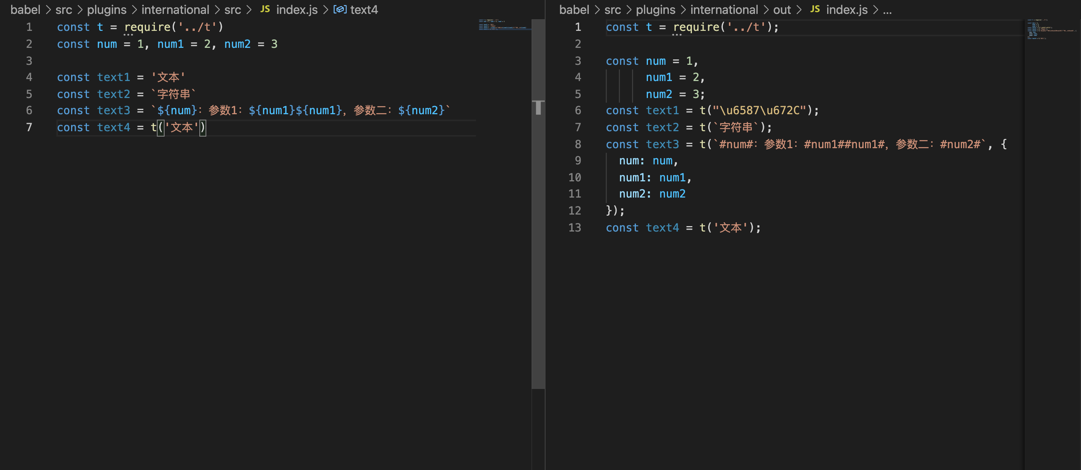Place cursor on 'require' in left editor line 1

point(147,27)
